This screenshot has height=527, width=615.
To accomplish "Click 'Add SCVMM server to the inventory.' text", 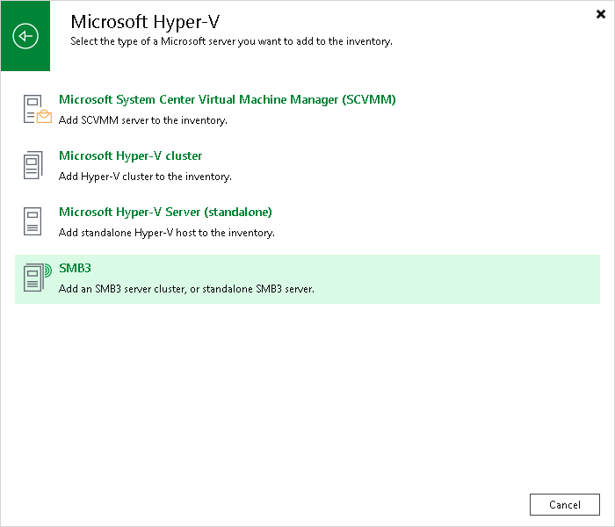I will [142, 120].
